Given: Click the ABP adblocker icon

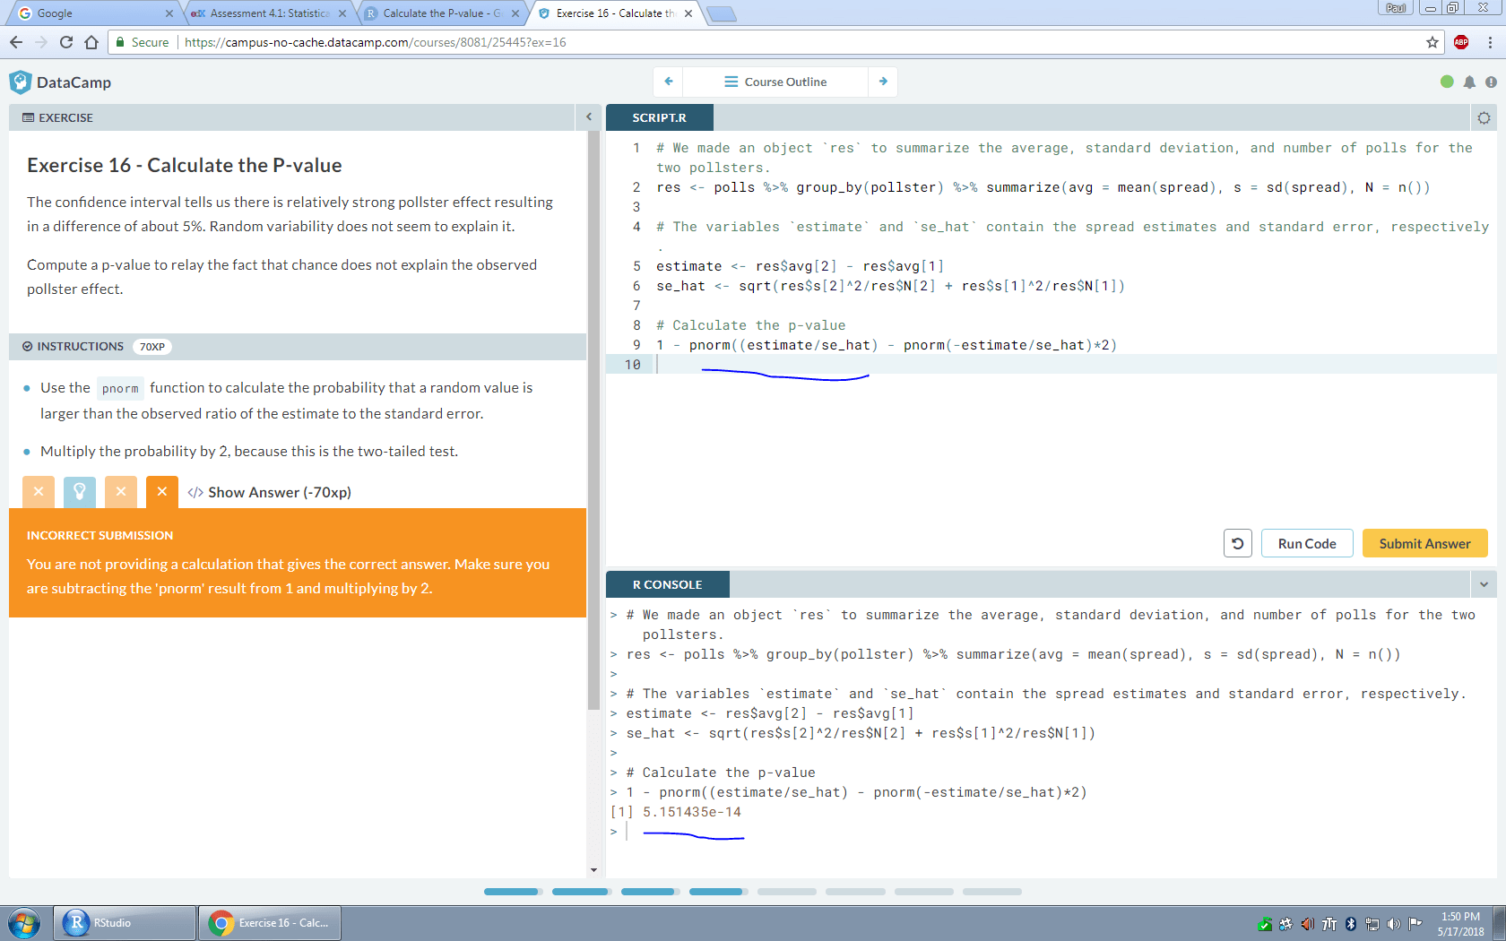Looking at the screenshot, I should [x=1460, y=41].
